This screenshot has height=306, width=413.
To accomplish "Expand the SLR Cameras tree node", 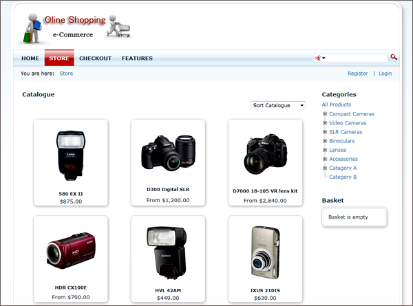I will pos(325,132).
